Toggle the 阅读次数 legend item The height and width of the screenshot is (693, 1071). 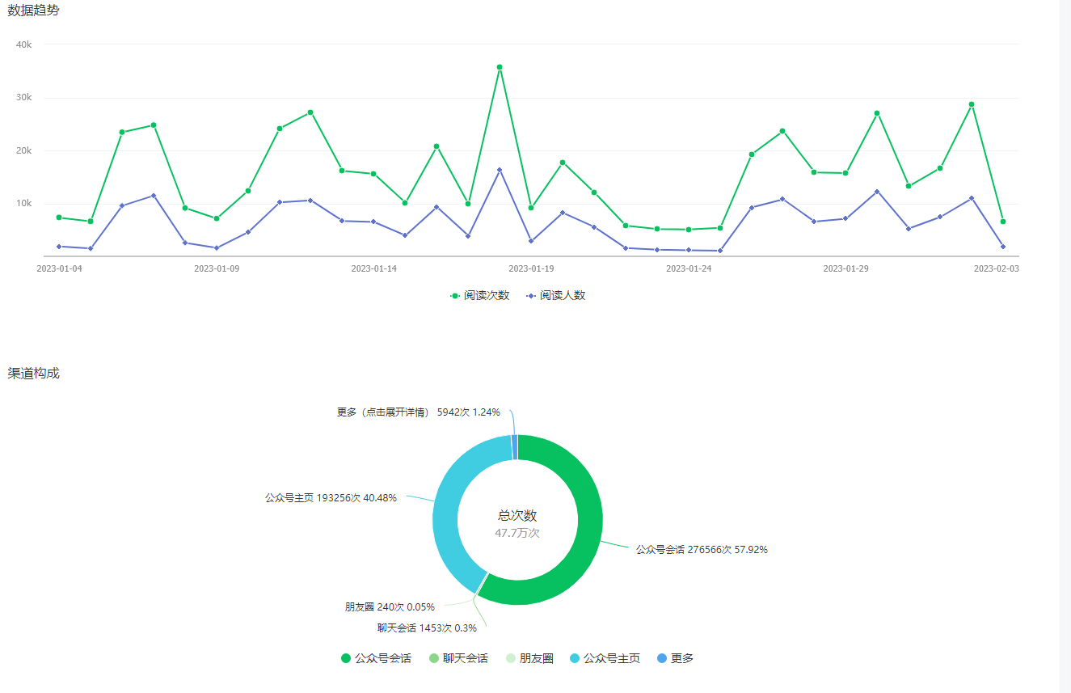tap(480, 296)
